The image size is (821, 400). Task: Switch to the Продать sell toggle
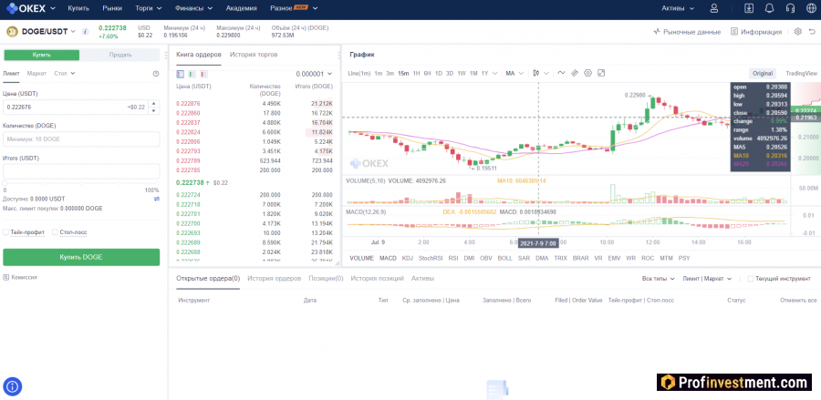click(x=120, y=55)
